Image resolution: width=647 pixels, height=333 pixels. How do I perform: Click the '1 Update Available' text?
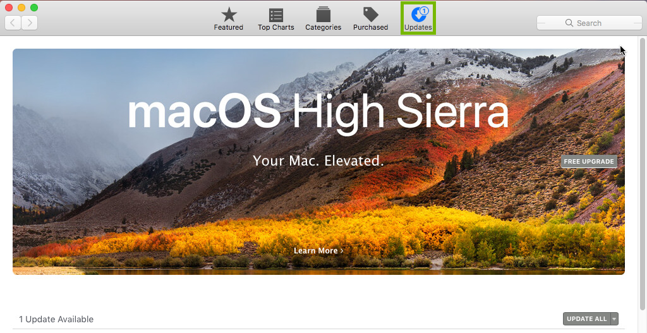click(56, 319)
